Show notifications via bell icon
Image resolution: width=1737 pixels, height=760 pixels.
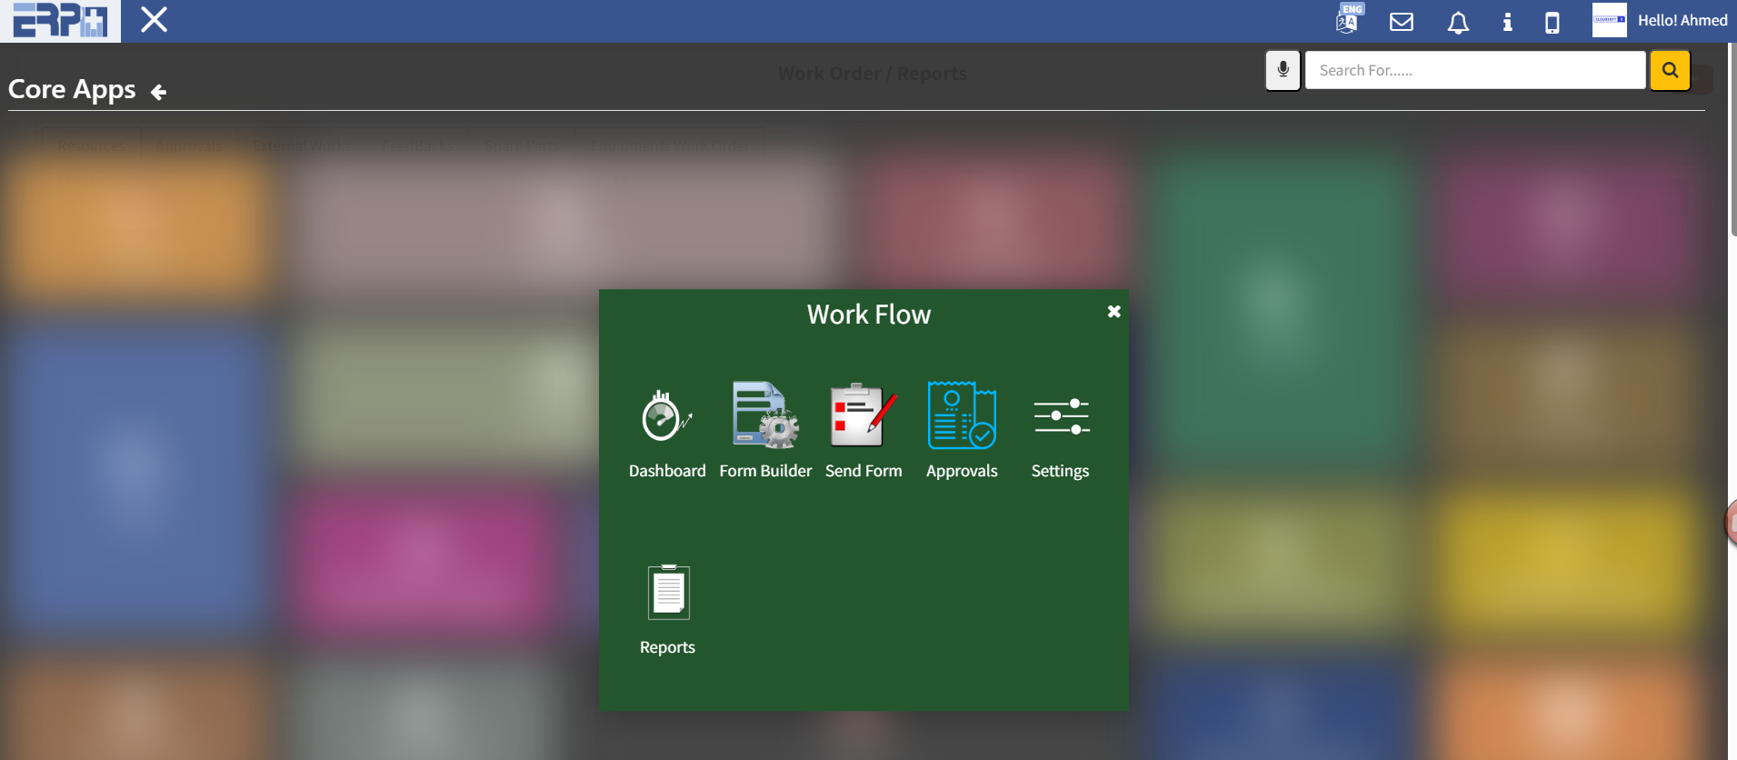click(1458, 22)
